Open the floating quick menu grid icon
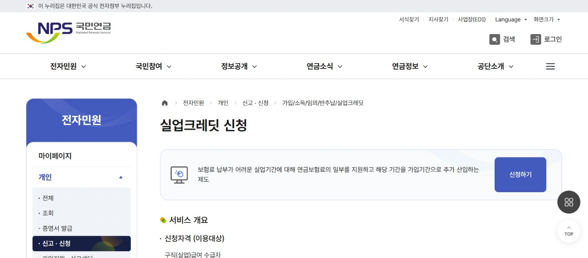Screen dimensions: 588x258 point(569,202)
